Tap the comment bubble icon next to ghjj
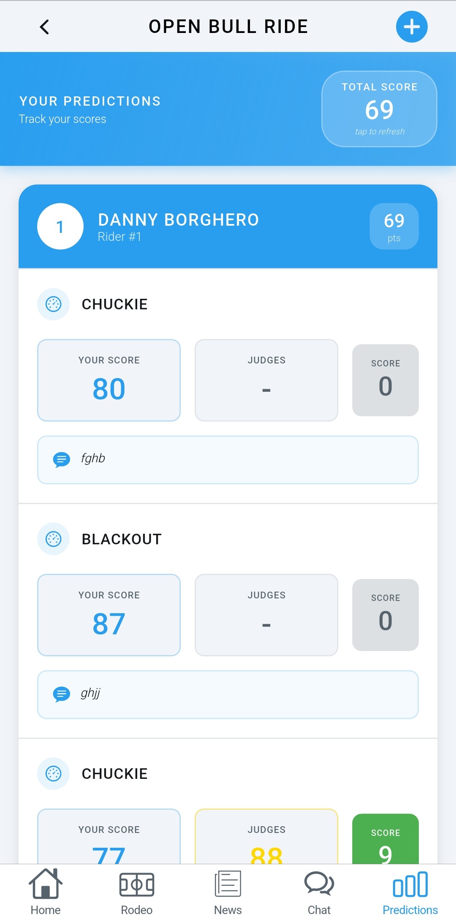Screen dimensions: 456x920 tap(61, 694)
